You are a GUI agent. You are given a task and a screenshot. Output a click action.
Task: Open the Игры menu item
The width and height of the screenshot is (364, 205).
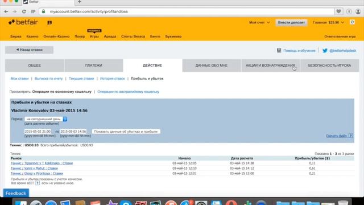[x=94, y=36]
